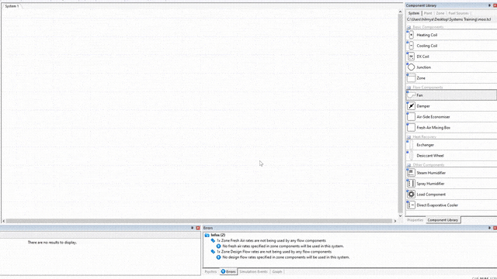Collapse the Flow Components group
Screen dimensions: 497x279
coord(409,88)
